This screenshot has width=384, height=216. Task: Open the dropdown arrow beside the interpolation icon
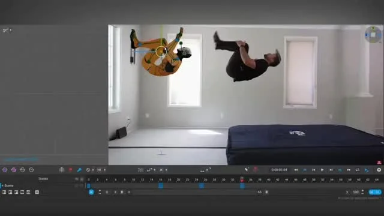154,170
